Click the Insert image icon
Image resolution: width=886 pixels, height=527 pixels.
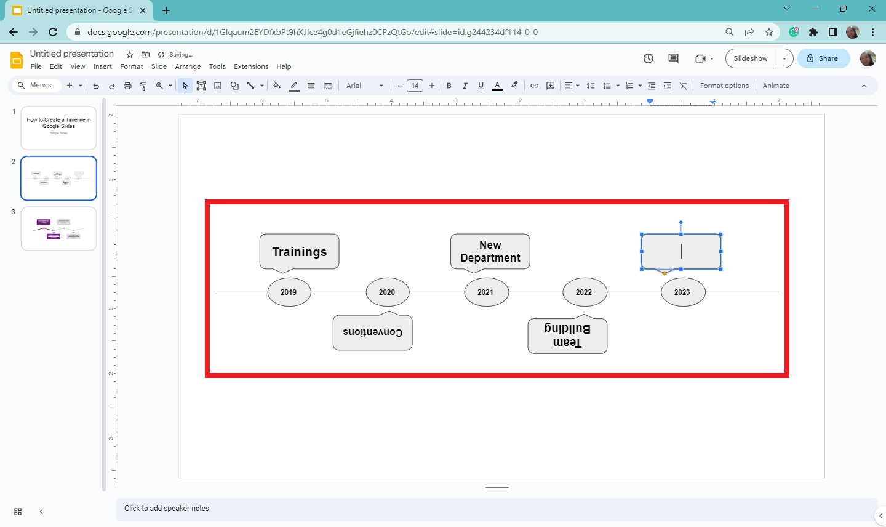click(218, 86)
